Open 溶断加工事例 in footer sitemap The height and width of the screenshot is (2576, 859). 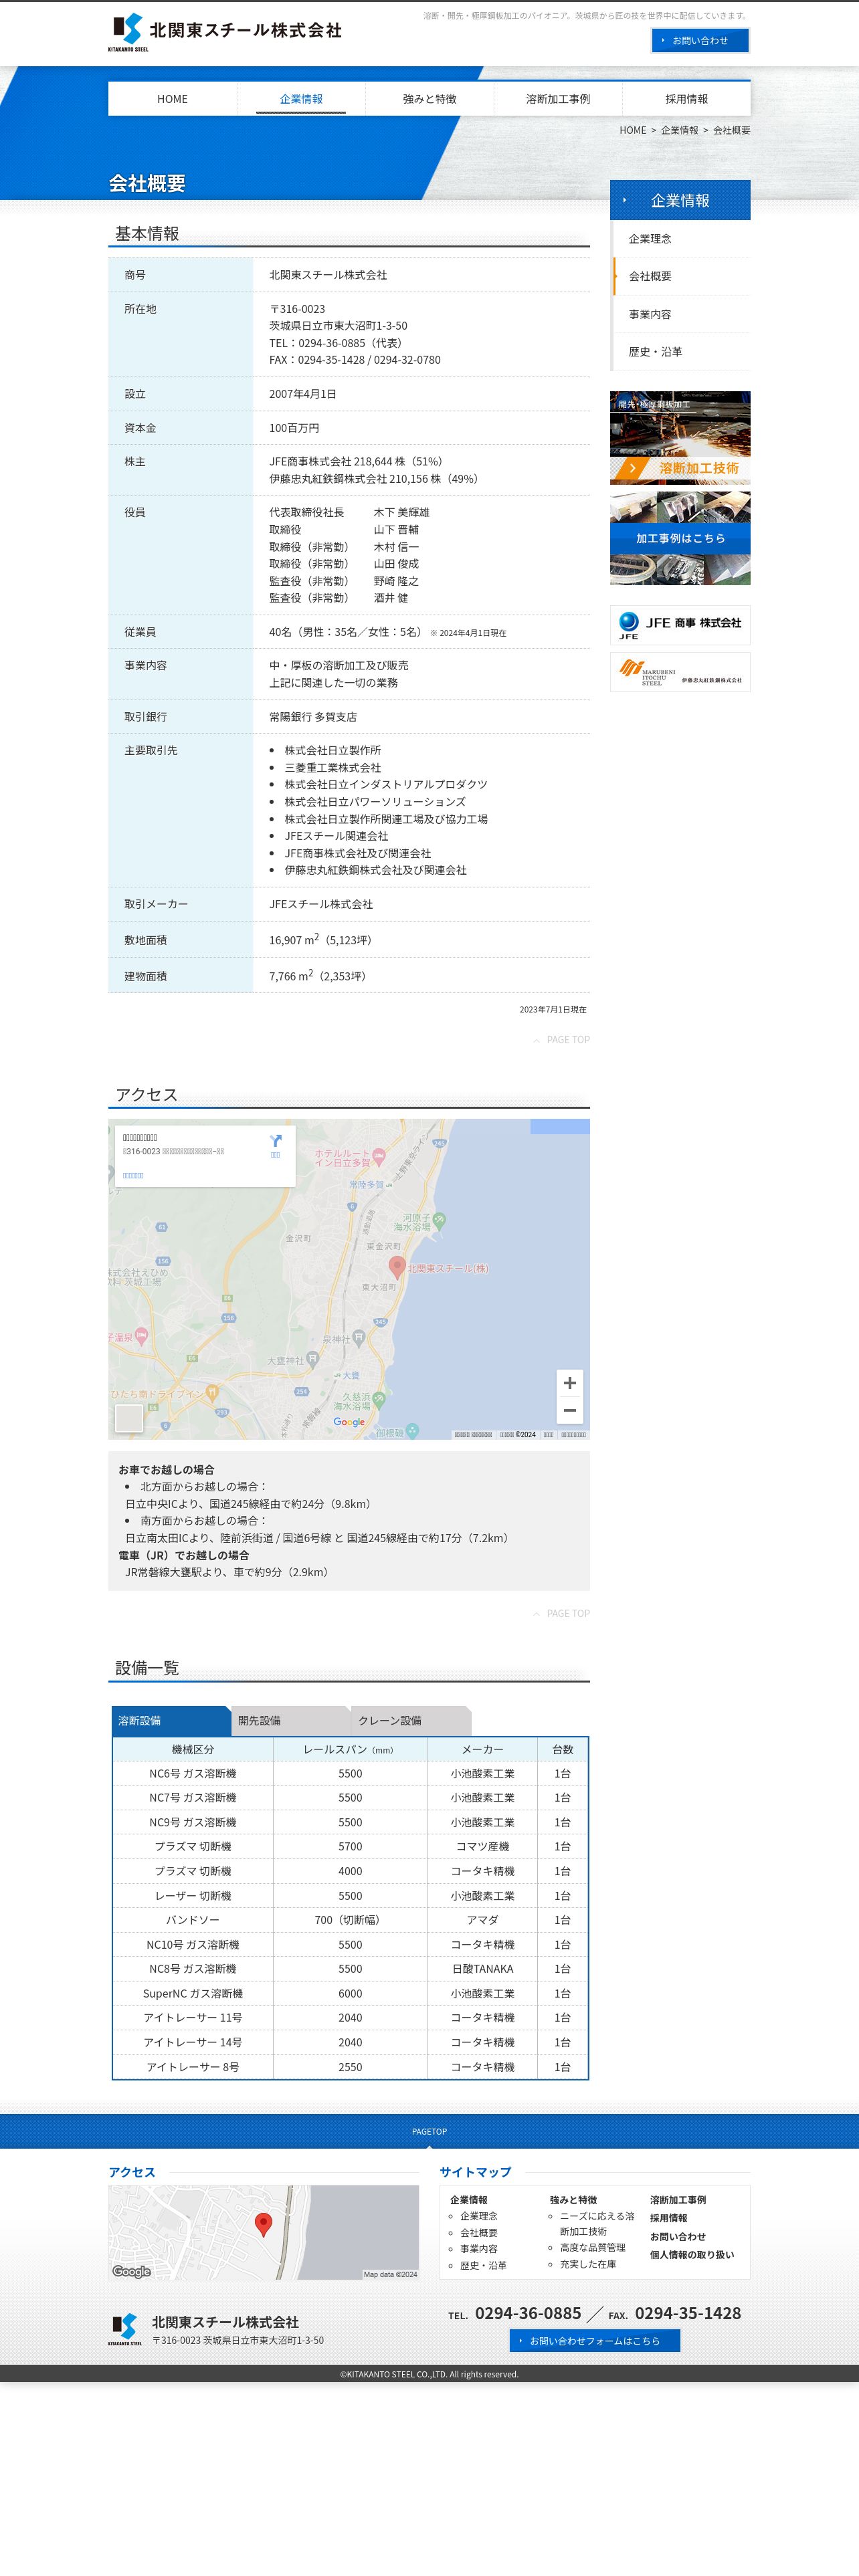point(677,2200)
